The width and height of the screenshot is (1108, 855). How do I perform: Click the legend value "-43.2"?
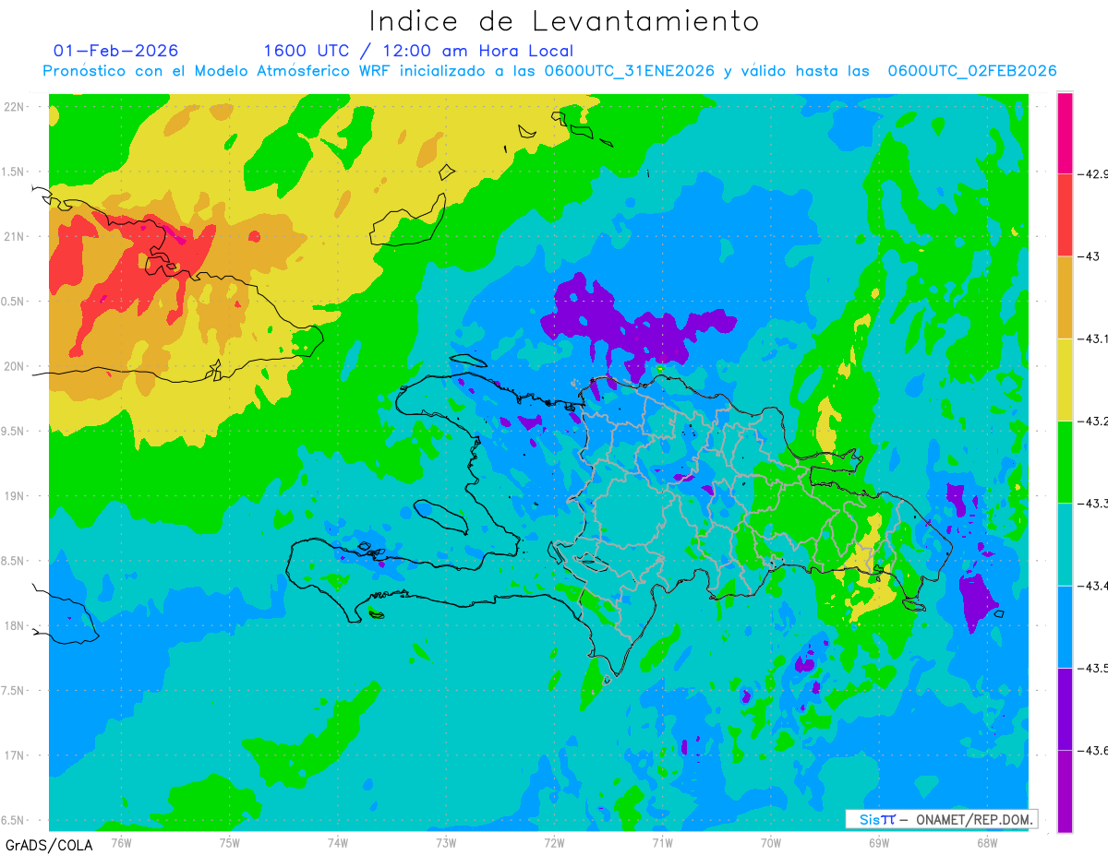coord(1092,422)
